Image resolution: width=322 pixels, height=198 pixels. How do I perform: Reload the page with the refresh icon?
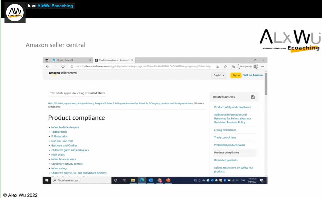(x=63, y=66)
